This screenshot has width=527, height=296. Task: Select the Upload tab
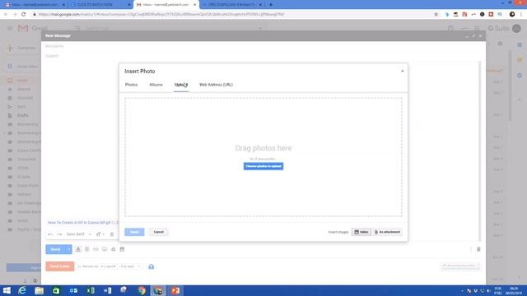[181, 85]
